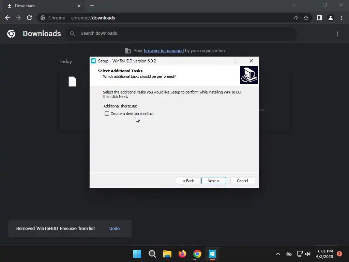Open File Explorer from taskbar

click(167, 254)
